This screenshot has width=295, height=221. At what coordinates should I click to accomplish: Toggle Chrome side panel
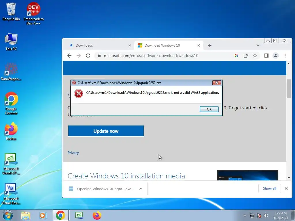266,56
